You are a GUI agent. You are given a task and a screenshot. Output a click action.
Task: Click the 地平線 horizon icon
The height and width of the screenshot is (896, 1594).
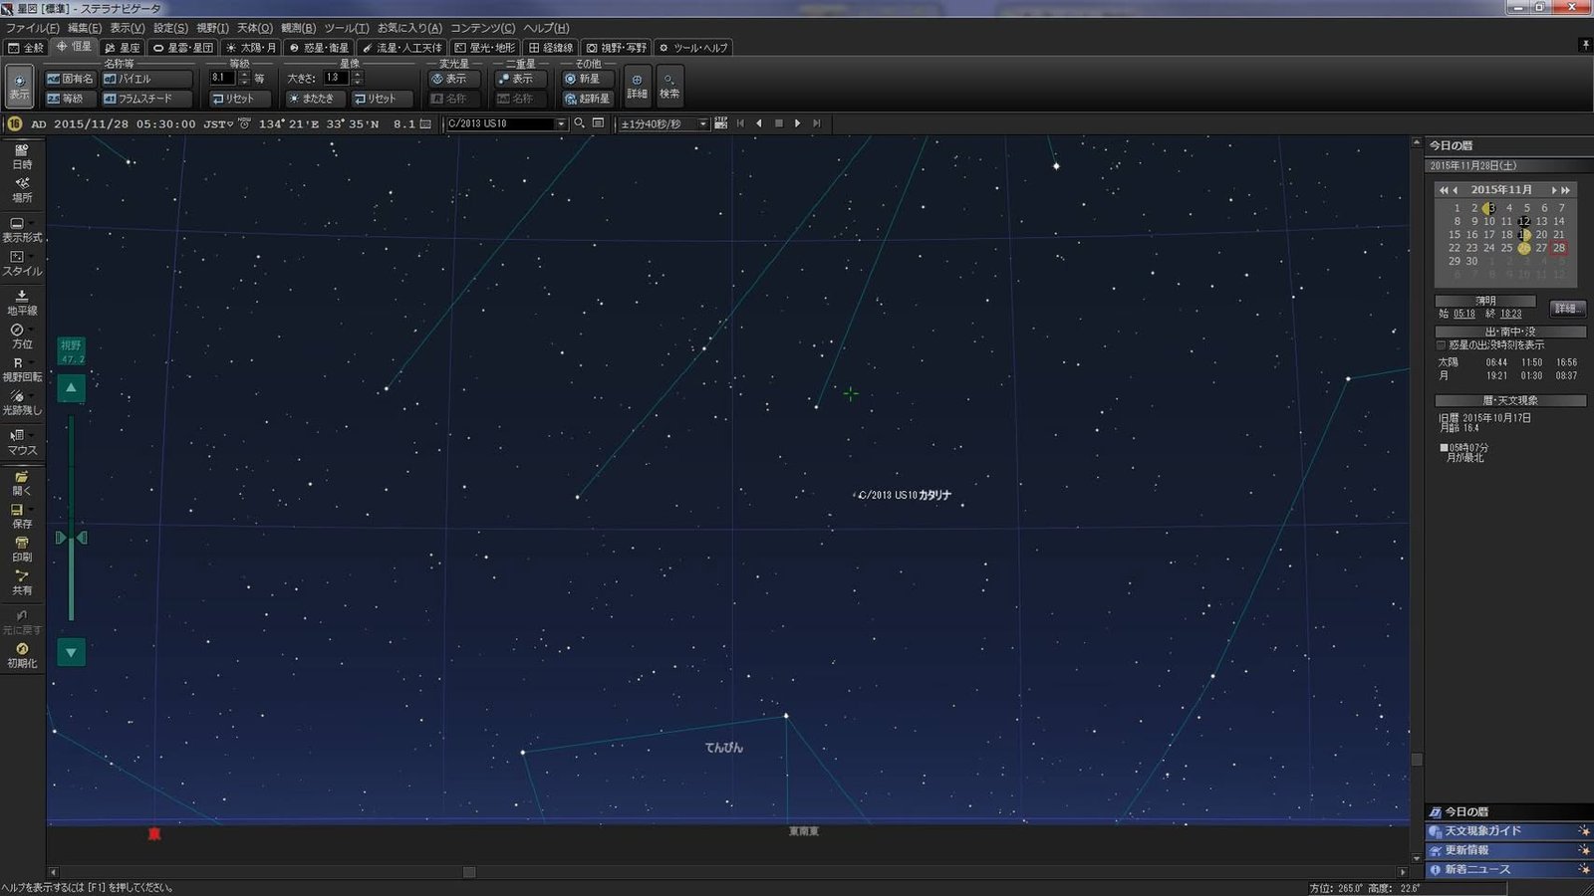[x=22, y=303]
